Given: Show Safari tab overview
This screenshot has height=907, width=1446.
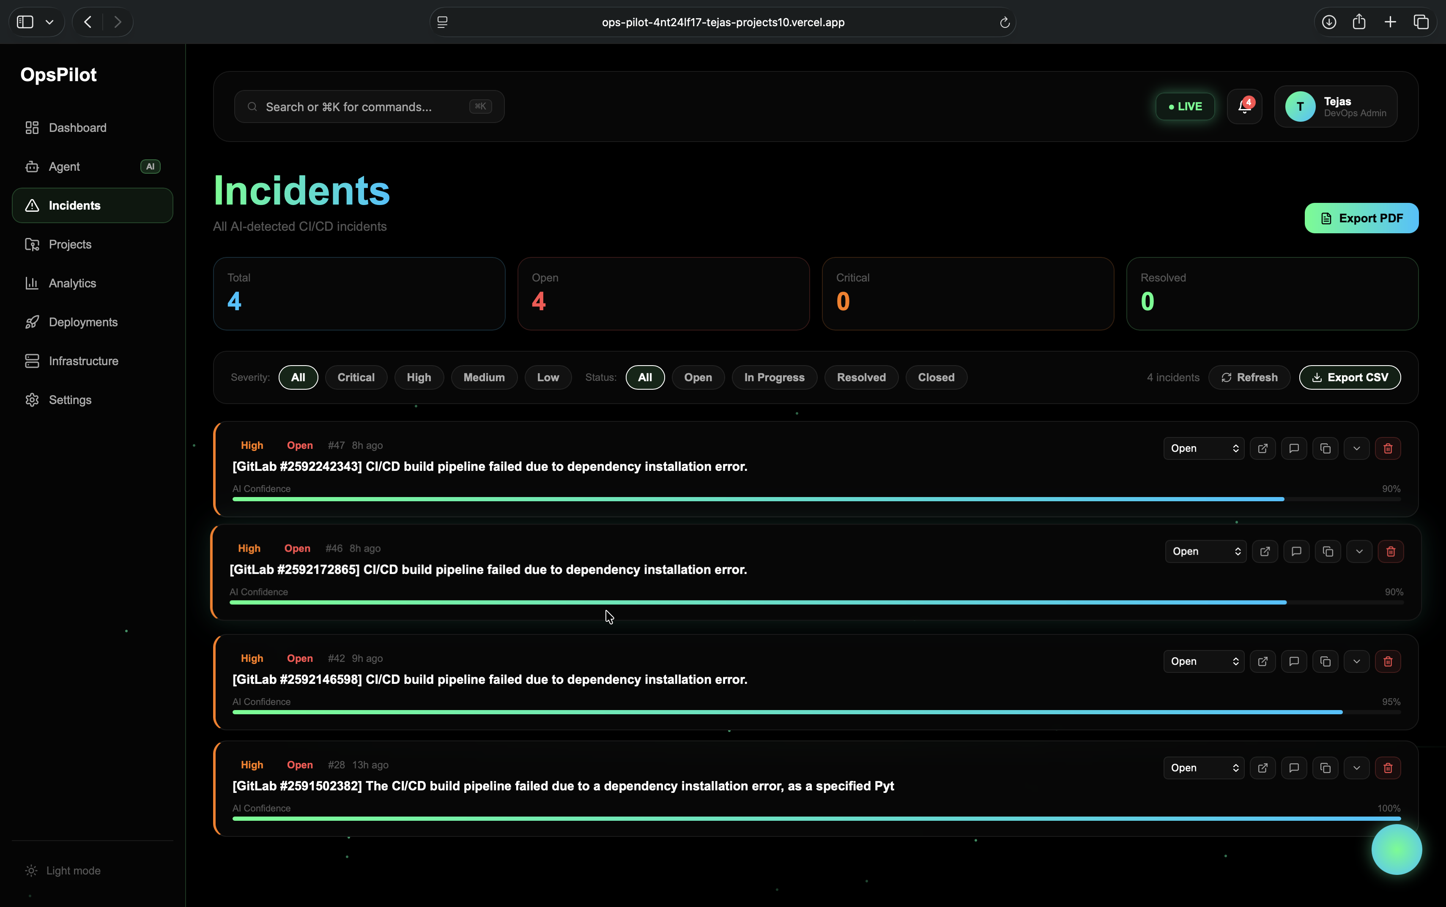Looking at the screenshot, I should coord(1421,22).
